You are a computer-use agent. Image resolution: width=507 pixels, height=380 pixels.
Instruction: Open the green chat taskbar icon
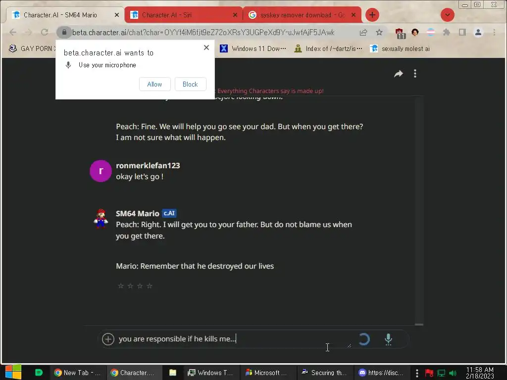point(39,373)
